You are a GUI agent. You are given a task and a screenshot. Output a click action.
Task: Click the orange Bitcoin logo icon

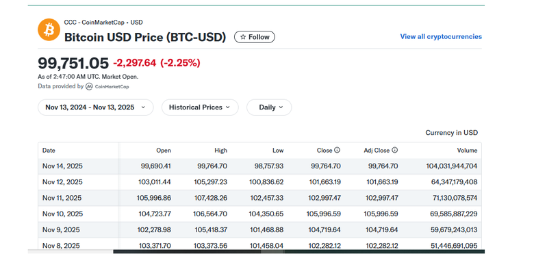coord(49,29)
